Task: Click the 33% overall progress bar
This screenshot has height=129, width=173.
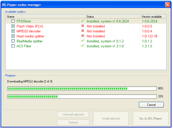Action: 82,97
